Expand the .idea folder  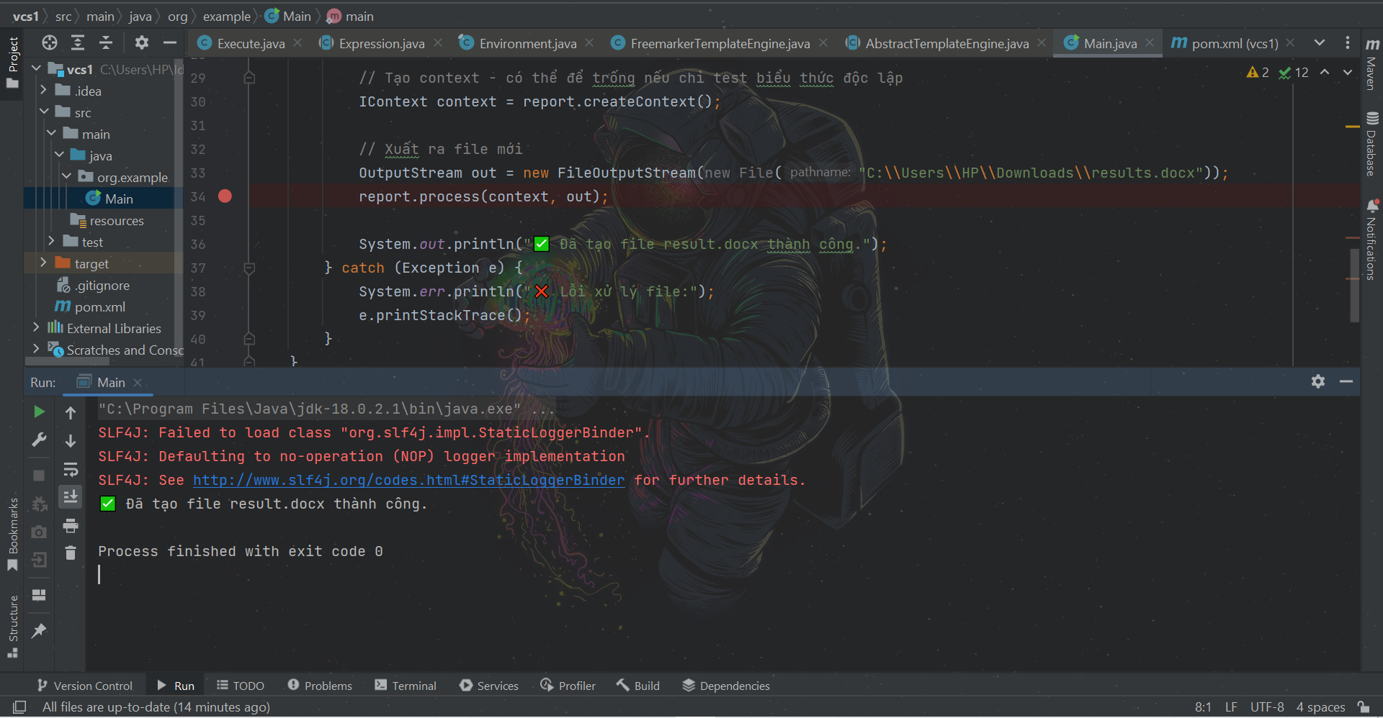44,91
